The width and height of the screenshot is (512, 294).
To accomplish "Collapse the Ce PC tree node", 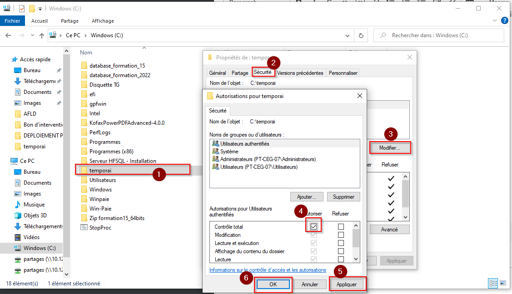I will pos(5,161).
